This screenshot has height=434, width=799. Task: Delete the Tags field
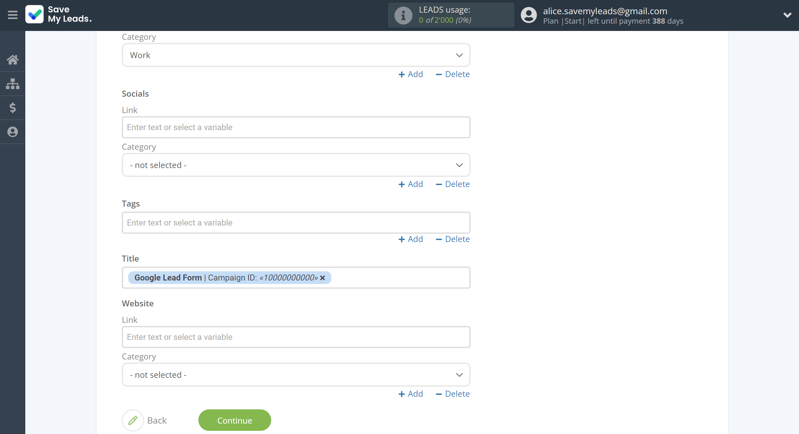coord(453,239)
